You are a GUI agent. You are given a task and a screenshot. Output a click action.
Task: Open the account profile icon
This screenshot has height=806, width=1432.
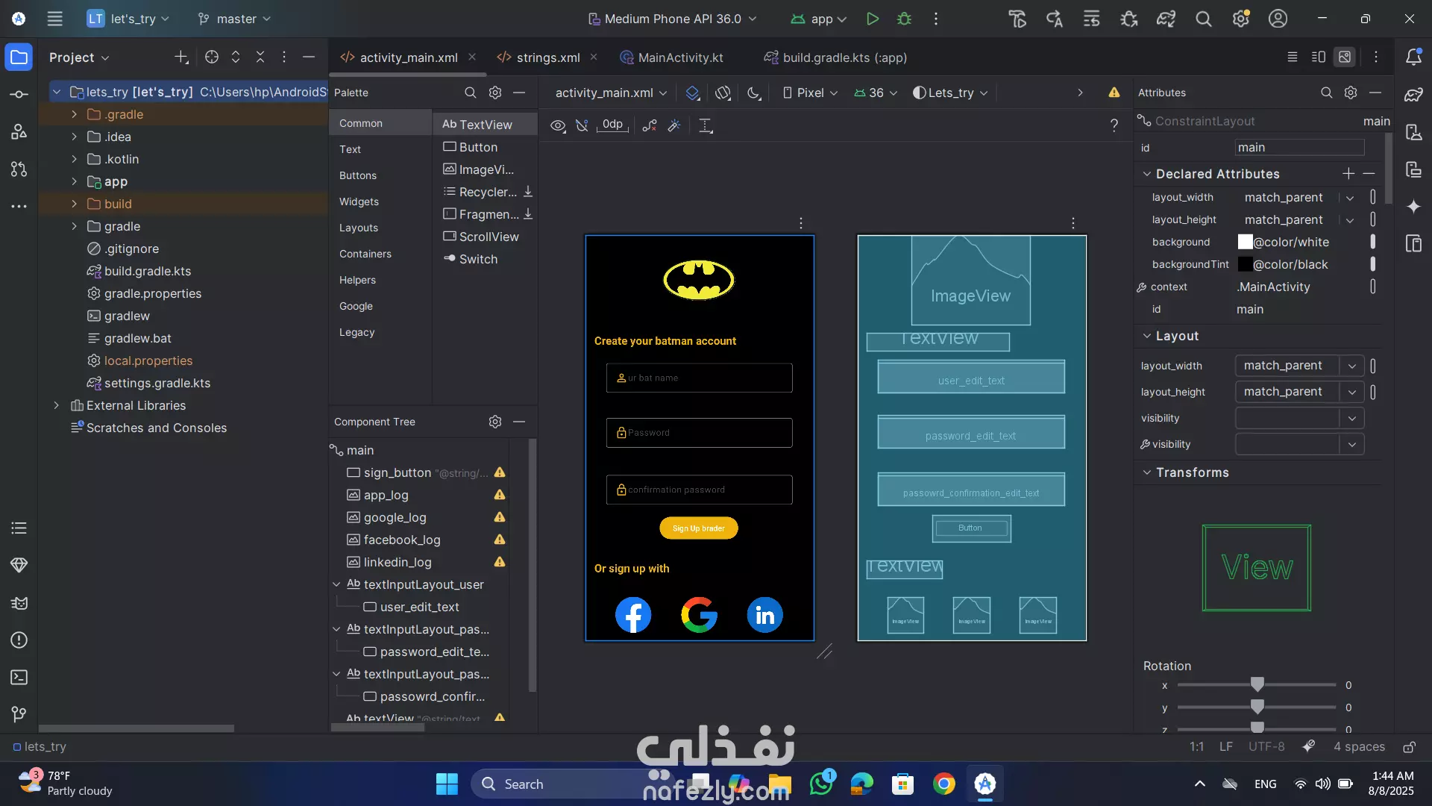click(1278, 19)
